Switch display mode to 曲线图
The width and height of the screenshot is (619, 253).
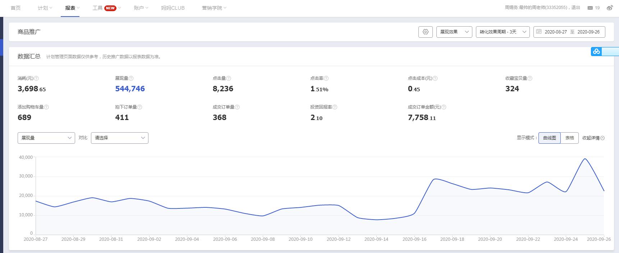click(x=549, y=138)
